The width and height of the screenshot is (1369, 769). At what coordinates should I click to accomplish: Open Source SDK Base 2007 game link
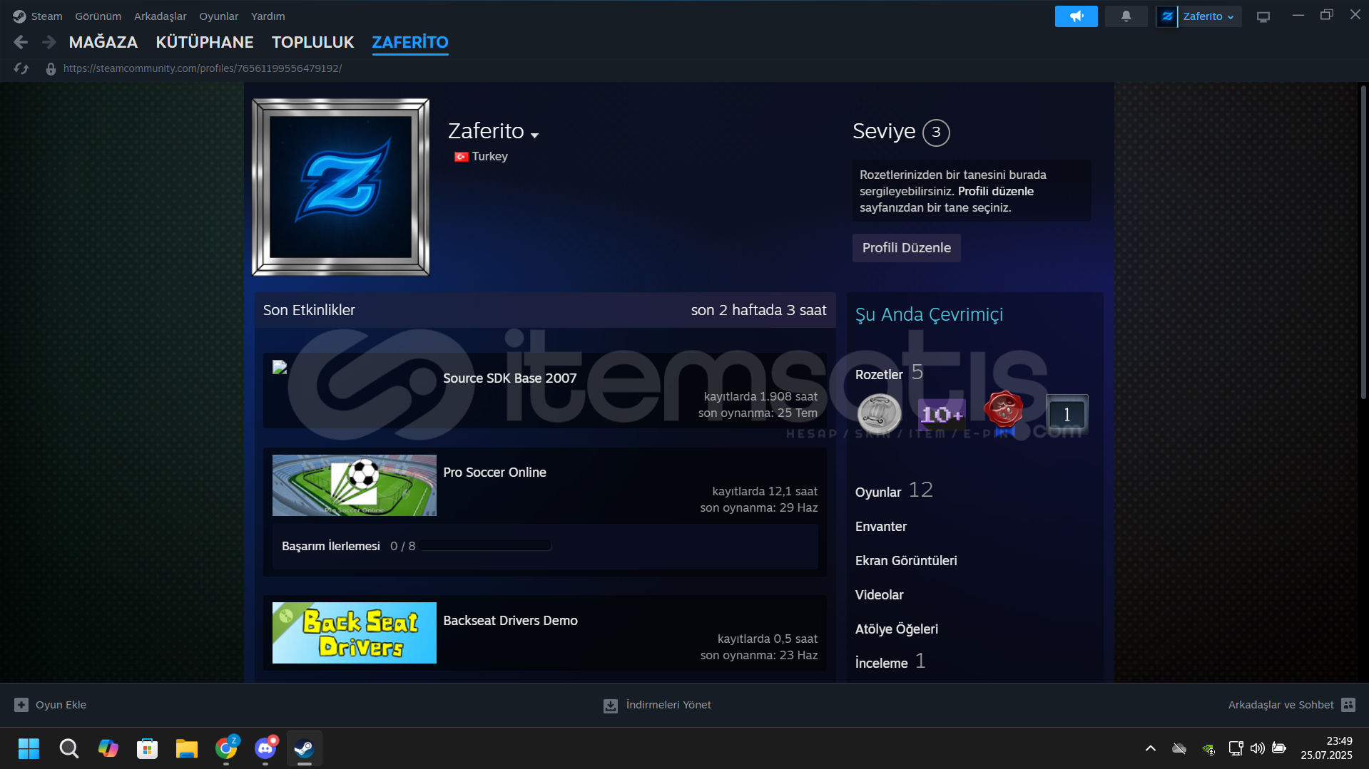(509, 378)
